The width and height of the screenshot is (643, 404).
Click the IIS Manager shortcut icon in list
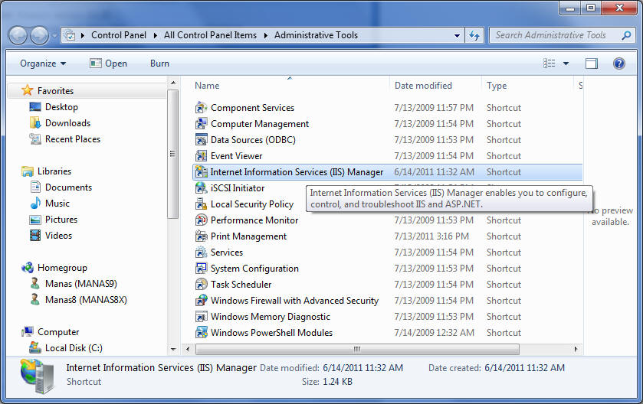201,172
